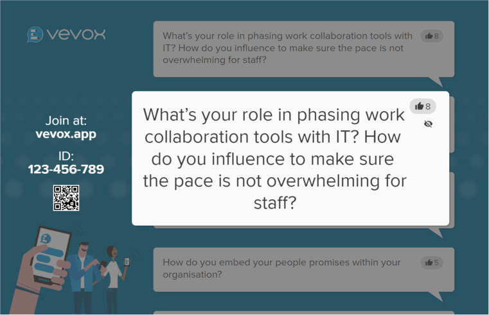The height and width of the screenshot is (315, 489).
Task: Click the QR code to join
Action: [66, 198]
